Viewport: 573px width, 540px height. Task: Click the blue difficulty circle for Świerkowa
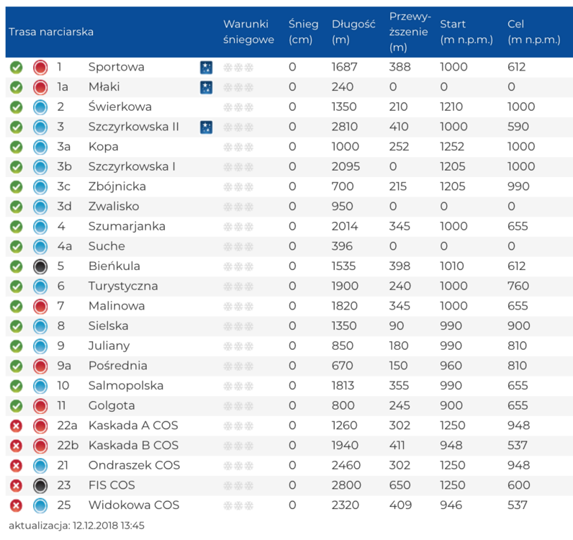tap(40, 107)
